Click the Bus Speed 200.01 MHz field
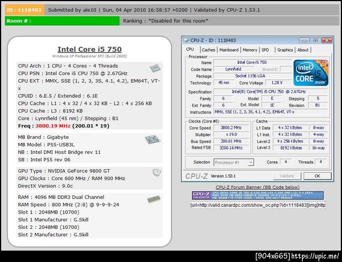The width and height of the screenshot is (342, 262). (x=231, y=141)
